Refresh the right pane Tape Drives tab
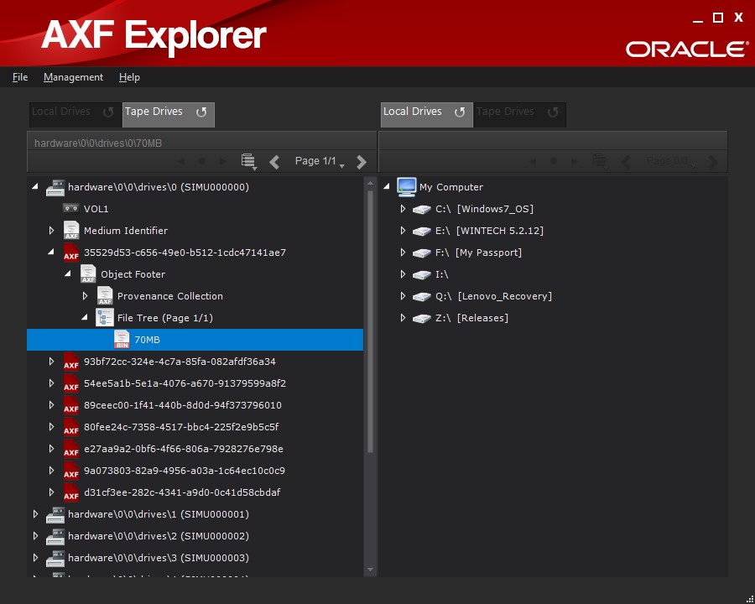The width and height of the screenshot is (755, 604). 553,112
